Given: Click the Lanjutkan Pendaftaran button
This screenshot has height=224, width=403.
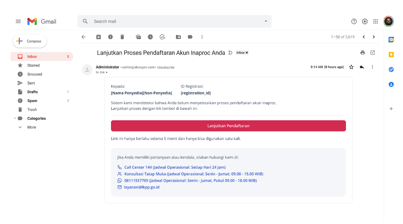Looking at the screenshot, I should (228, 126).
